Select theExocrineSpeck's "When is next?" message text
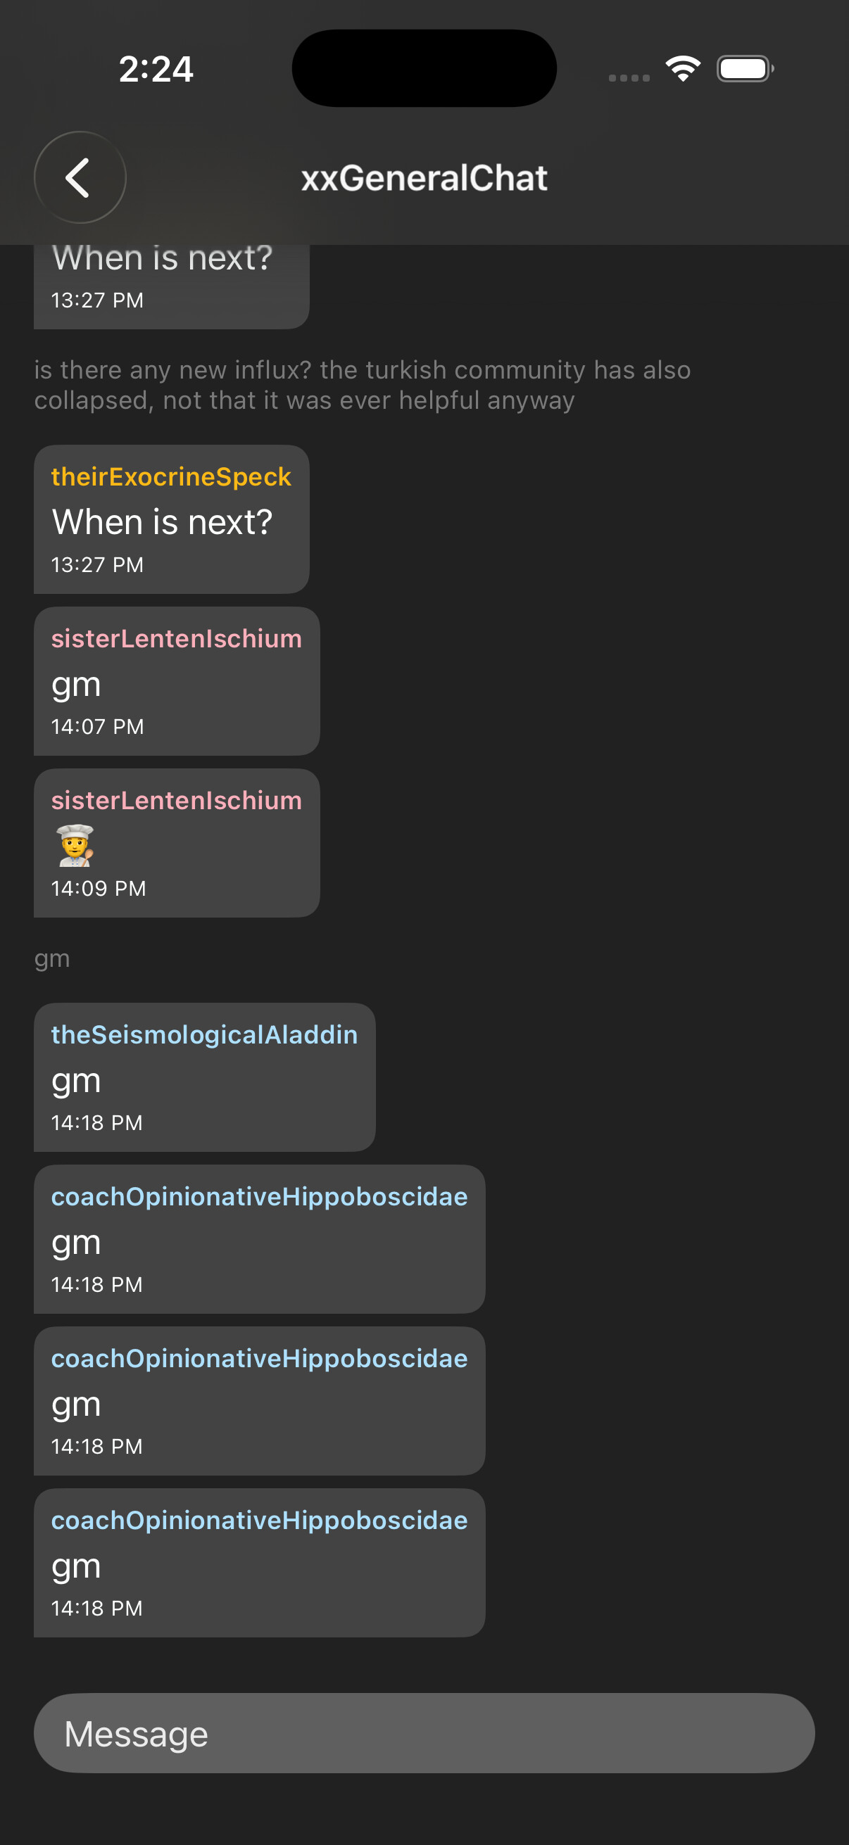The image size is (849, 1845). [162, 522]
